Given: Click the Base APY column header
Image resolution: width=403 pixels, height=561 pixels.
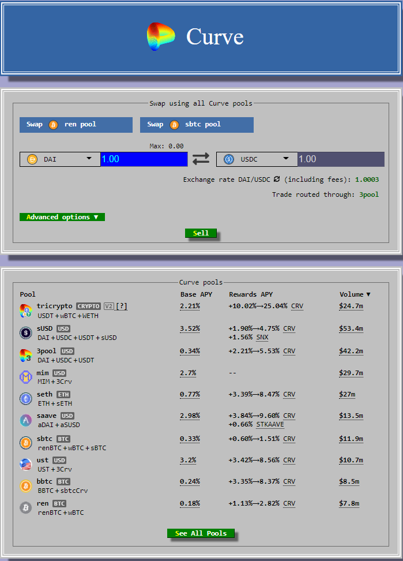Looking at the screenshot, I should tap(196, 294).
